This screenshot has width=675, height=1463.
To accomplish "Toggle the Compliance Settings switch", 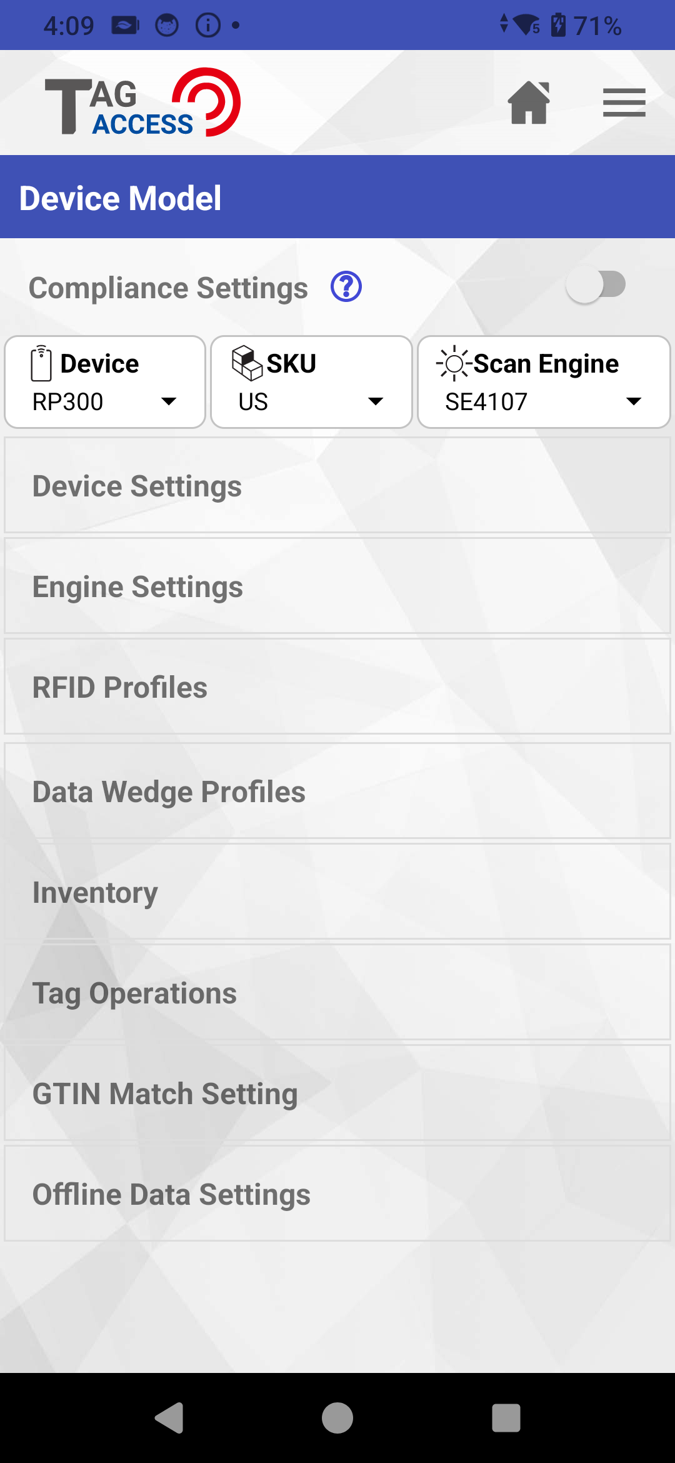I will tap(595, 285).
